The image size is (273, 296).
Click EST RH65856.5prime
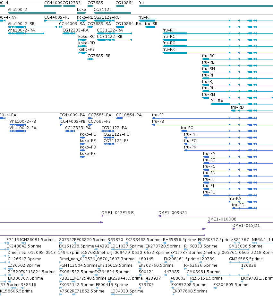click(x=179, y=240)
